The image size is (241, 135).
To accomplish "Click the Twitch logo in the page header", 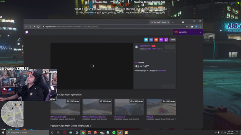I will coord(27,32).
